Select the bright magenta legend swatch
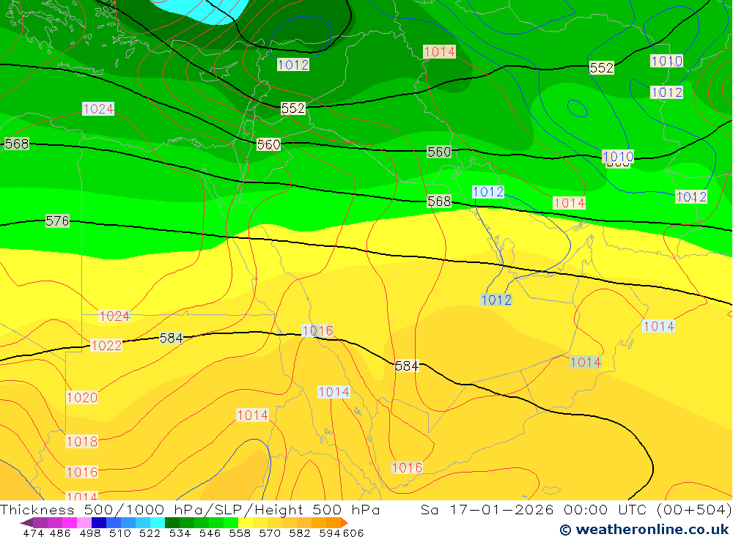This screenshot has height=537, width=733. click(x=70, y=522)
